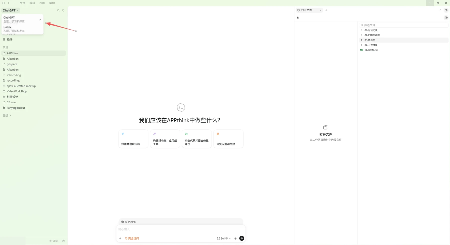This screenshot has width=450, height=245.
Task: Open the 02cover project
Action: click(34, 102)
